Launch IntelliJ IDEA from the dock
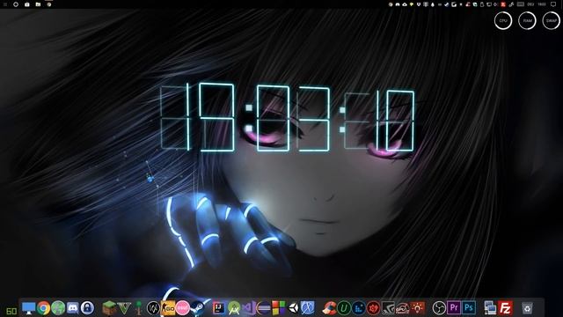 [x=219, y=308]
